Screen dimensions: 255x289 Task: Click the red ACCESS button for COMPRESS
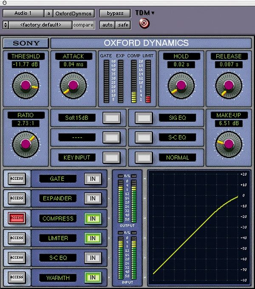pyautogui.click(x=17, y=218)
